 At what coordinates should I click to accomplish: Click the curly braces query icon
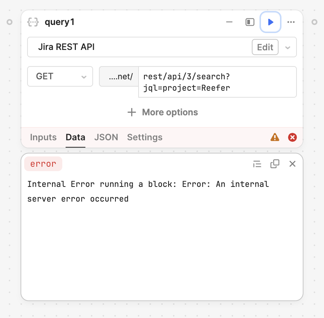(33, 22)
